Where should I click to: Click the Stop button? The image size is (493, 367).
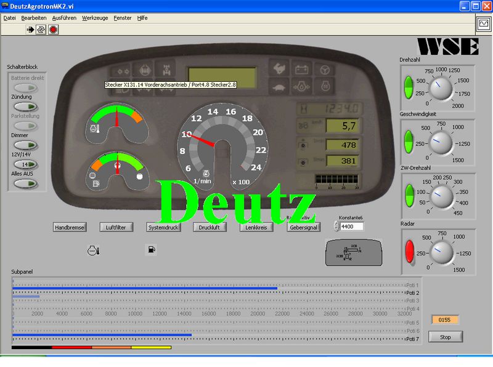point(445,337)
